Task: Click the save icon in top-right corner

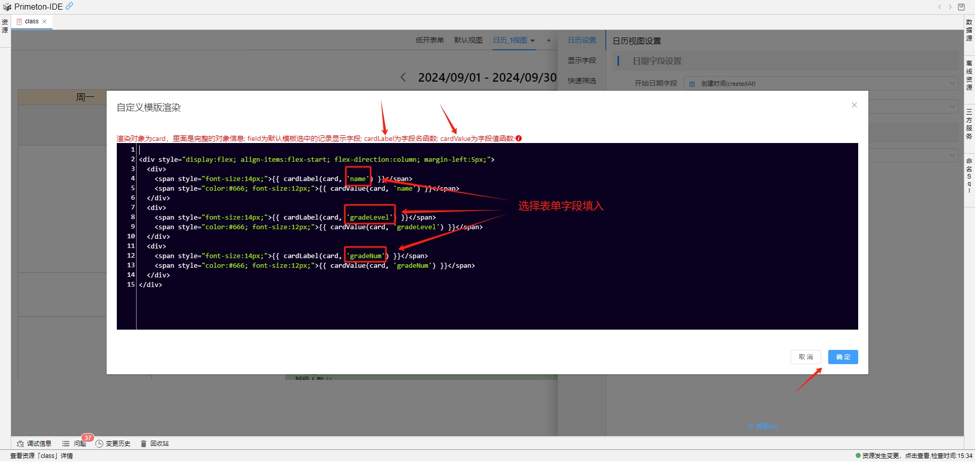Action: pos(961,7)
